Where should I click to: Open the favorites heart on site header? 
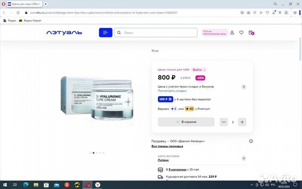[241, 33]
